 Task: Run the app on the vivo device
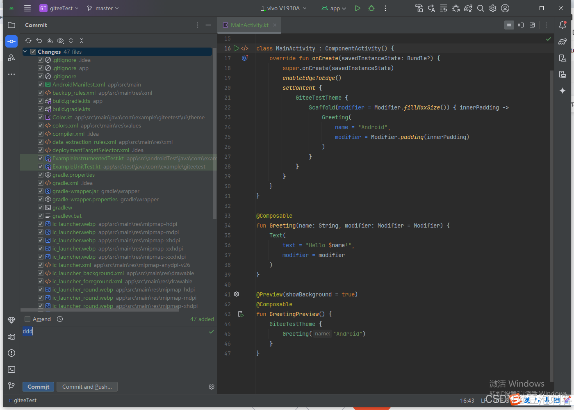pos(357,8)
